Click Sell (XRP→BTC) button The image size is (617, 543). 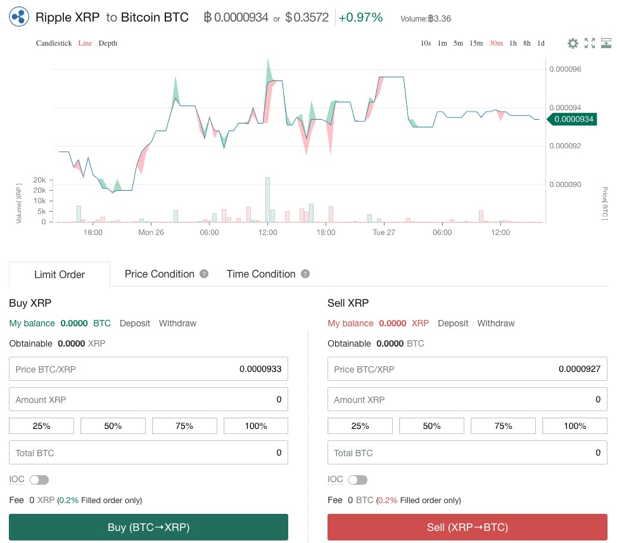(x=468, y=527)
